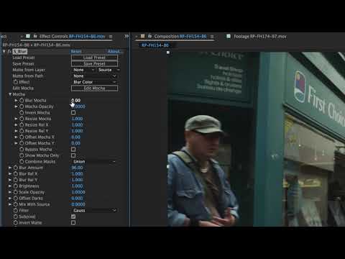Toggle stopwatch for Offset Darks
Screen dimensions: 345x259
click(16, 199)
